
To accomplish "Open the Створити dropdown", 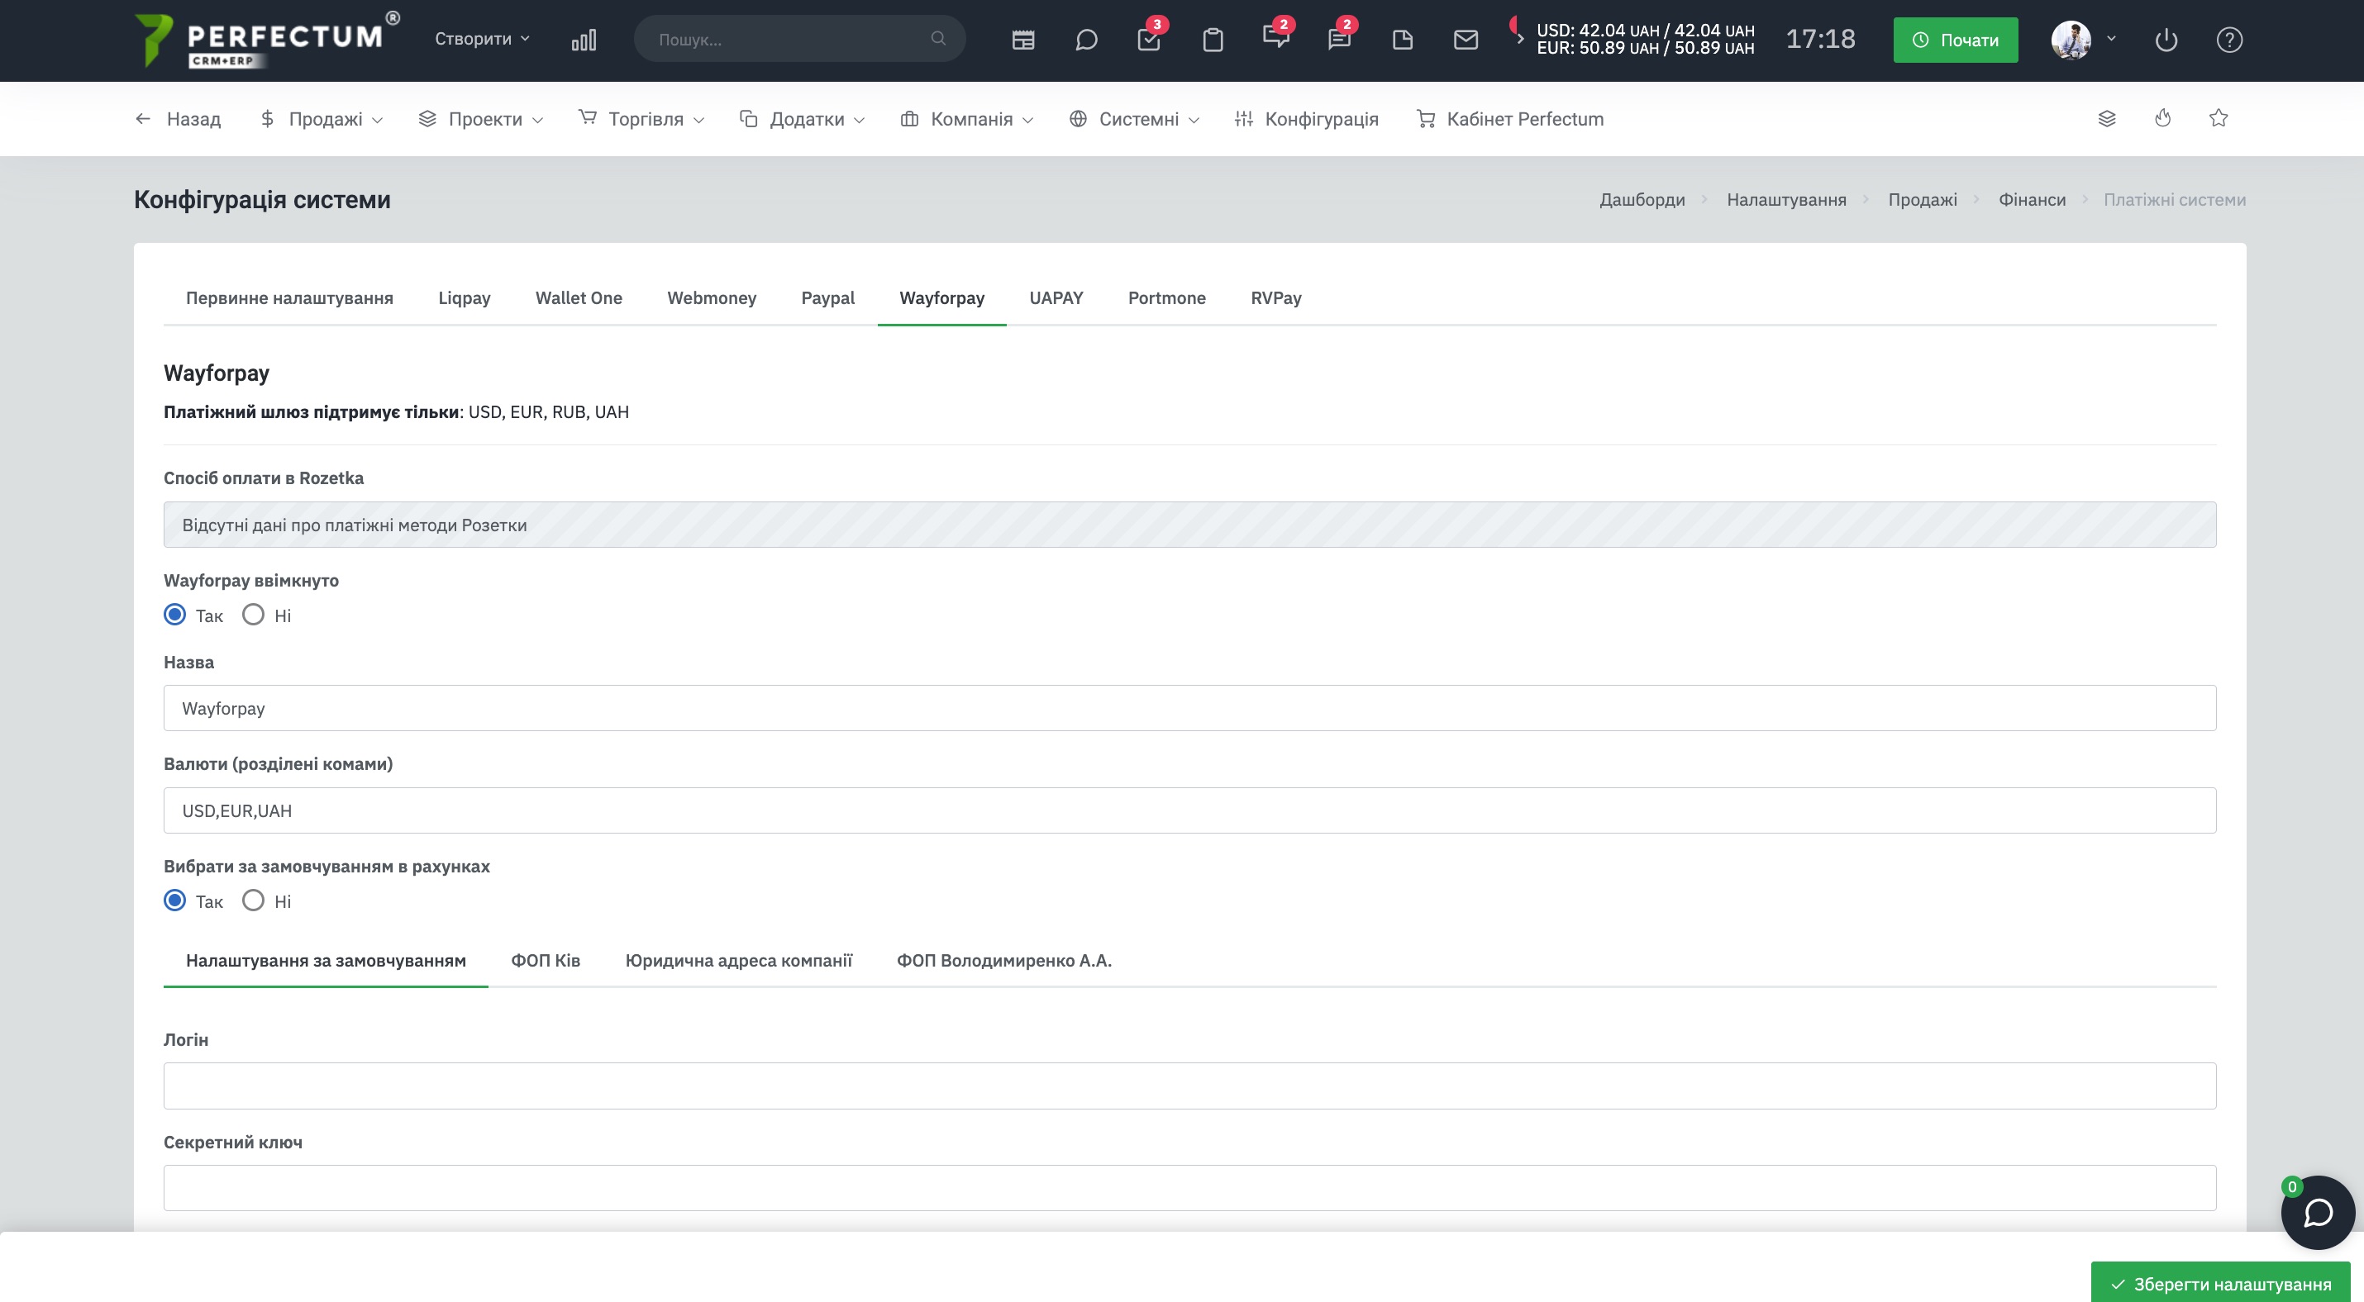I will (x=482, y=39).
